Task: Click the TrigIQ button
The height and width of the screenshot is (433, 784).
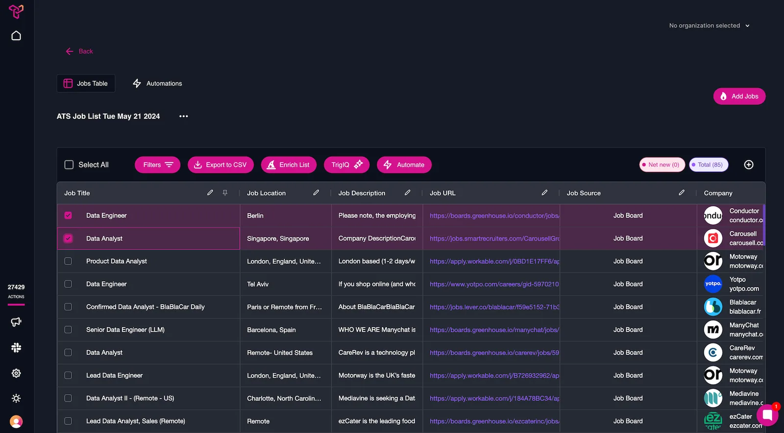Action: pyautogui.click(x=346, y=165)
